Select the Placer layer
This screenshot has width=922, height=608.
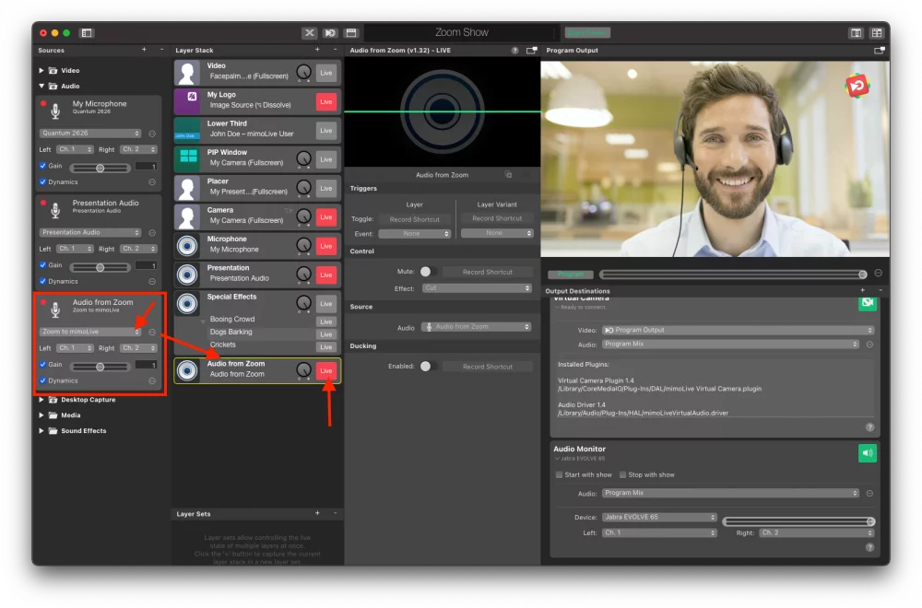(x=257, y=188)
